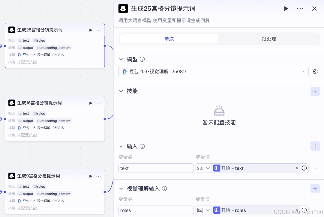Collapse the 视觉理解输入 section
Image resolution: width=324 pixels, height=217 pixels.
coord(121,189)
